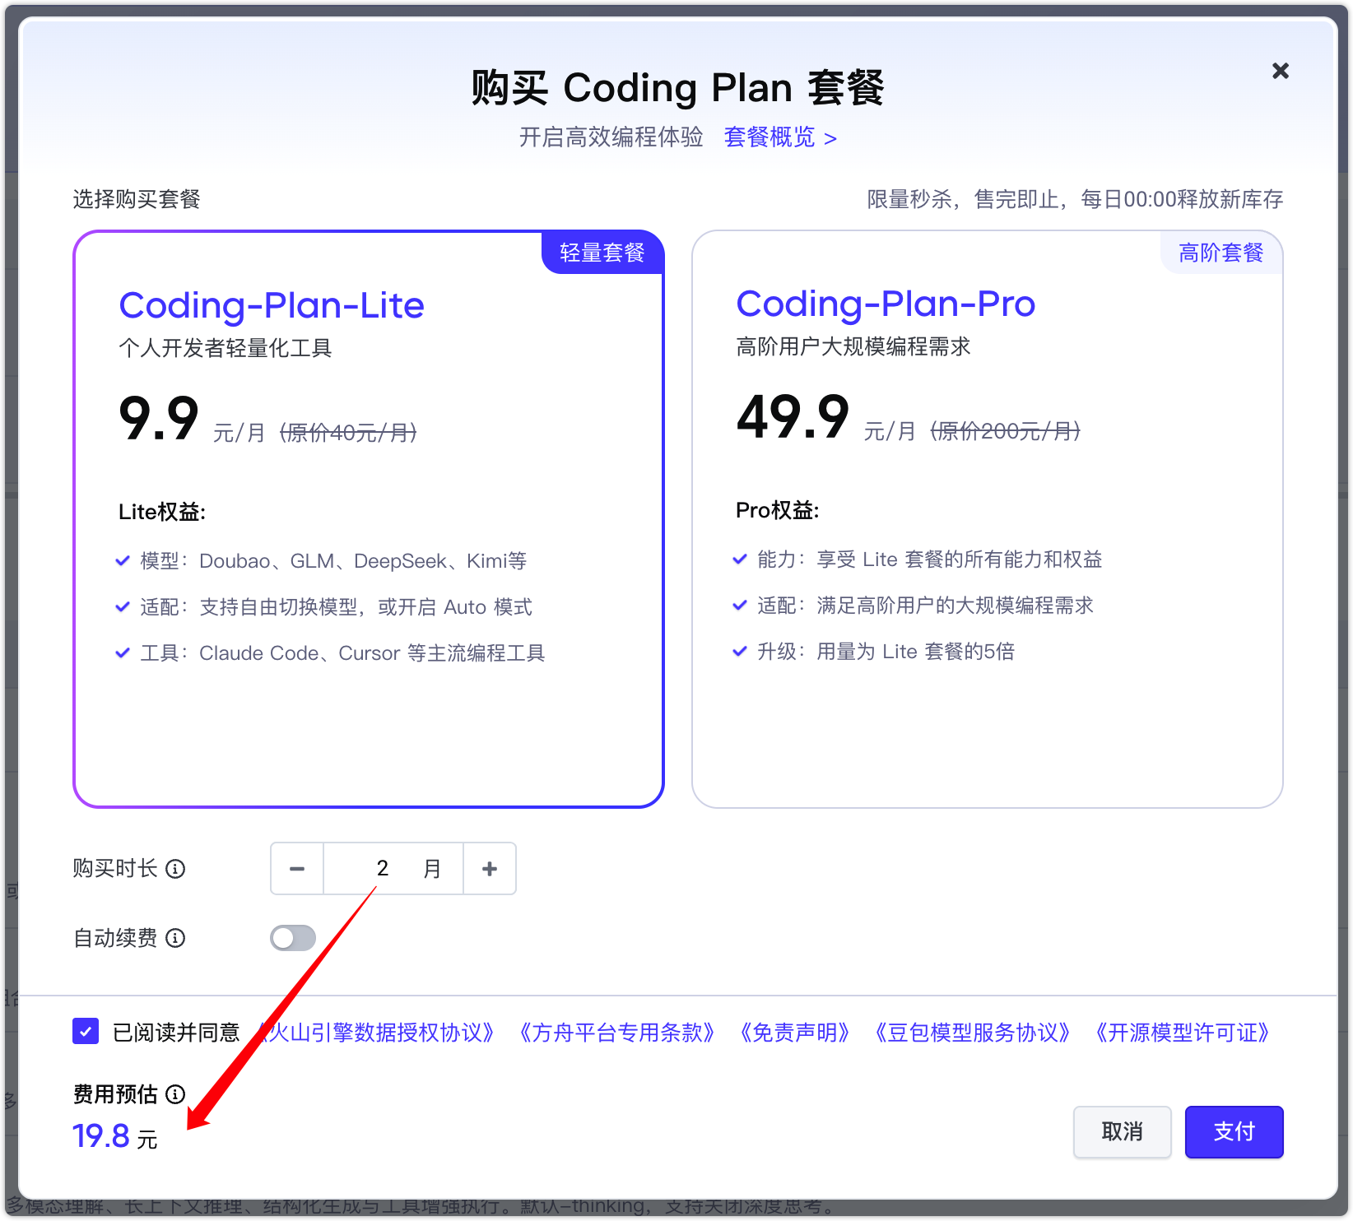Enable the 自动续费 auto-renew switch
This screenshot has height=1221, width=1353.
[x=293, y=938]
